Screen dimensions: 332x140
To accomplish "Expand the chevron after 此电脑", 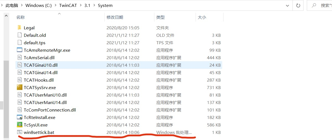I will [21, 6].
